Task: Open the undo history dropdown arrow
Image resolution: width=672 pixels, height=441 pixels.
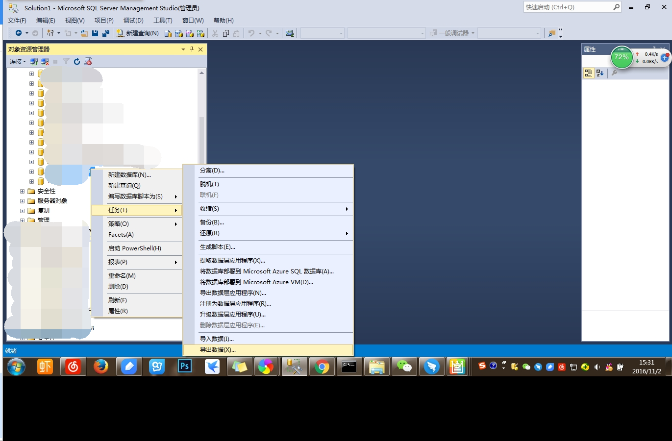Action: click(x=260, y=33)
